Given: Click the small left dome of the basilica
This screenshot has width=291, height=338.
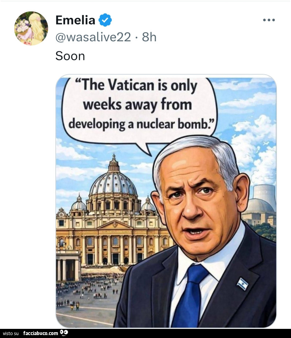Looking at the screenshot, I should tap(79, 205).
